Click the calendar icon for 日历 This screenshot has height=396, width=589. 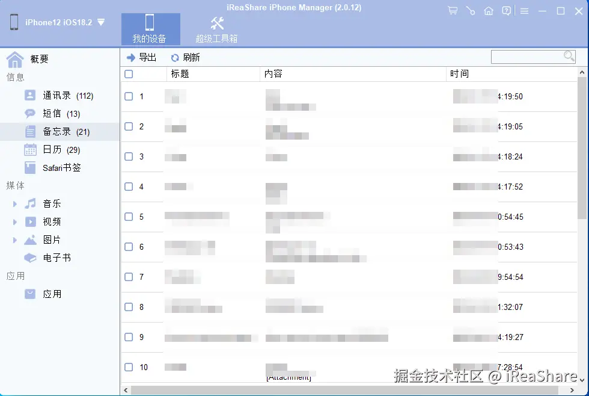30,150
